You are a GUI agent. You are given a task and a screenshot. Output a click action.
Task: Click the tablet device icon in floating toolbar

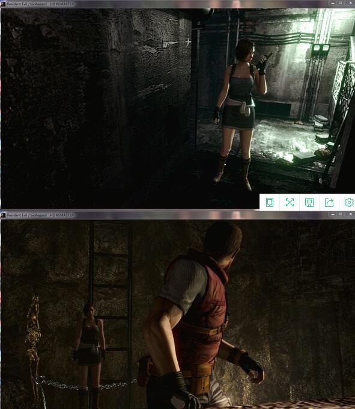tap(270, 202)
